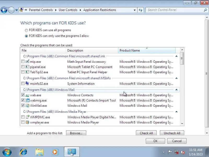
Task: Click the program list scrollbar thumb
Action: pos(182,58)
